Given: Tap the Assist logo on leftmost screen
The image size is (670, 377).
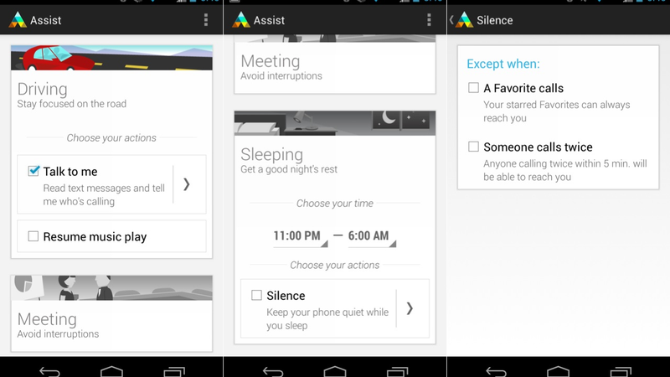Looking at the screenshot, I should click(x=18, y=19).
